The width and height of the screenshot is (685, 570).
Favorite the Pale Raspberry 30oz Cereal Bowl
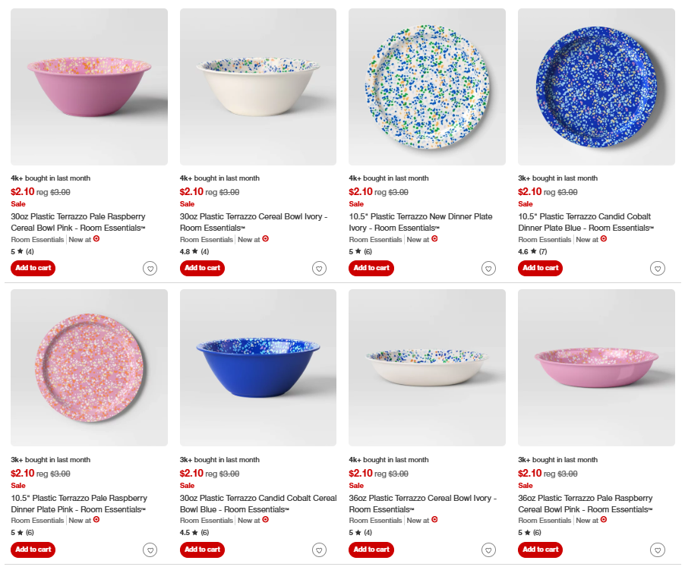(150, 268)
